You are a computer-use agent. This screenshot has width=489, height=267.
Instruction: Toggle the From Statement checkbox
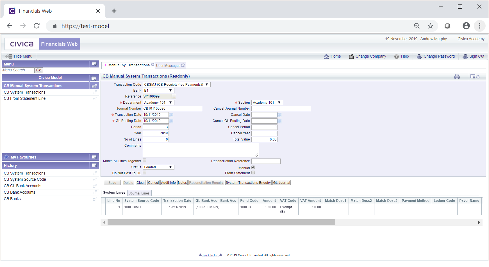click(x=253, y=173)
